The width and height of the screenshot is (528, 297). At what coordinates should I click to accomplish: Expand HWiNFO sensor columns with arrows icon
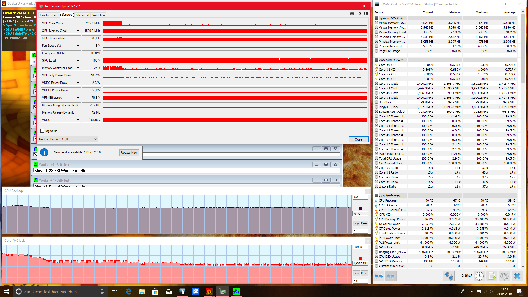pos(379,276)
